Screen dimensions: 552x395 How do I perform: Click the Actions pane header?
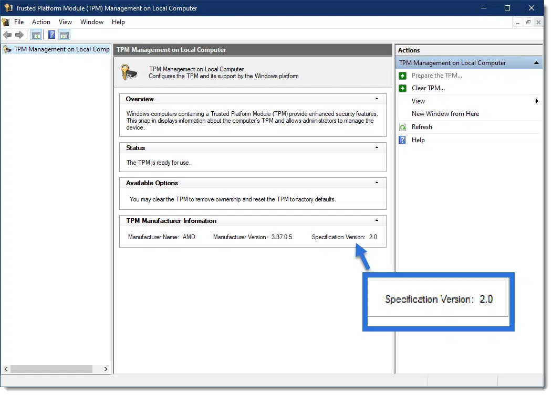468,50
